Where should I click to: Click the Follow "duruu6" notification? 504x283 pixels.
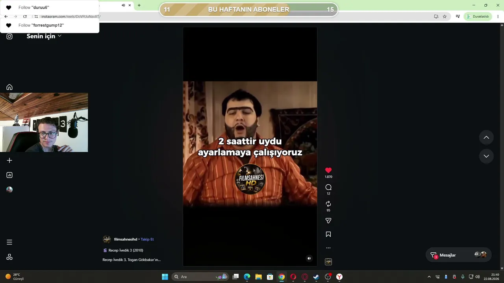(x=50, y=7)
